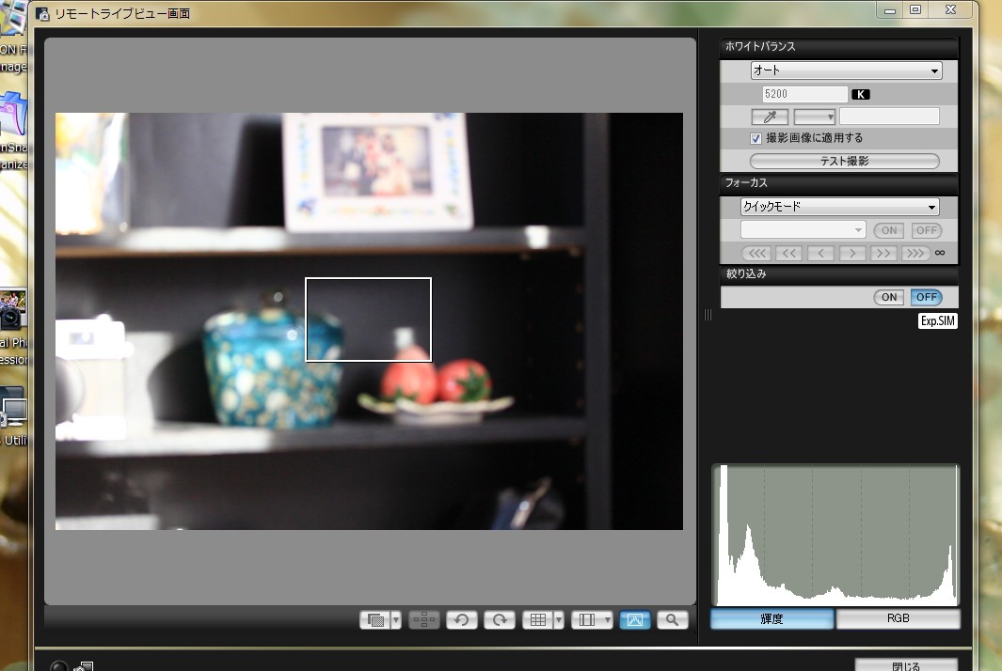The height and width of the screenshot is (671, 1002).
Task: Rotate the live view clockwise
Action: coord(500,620)
